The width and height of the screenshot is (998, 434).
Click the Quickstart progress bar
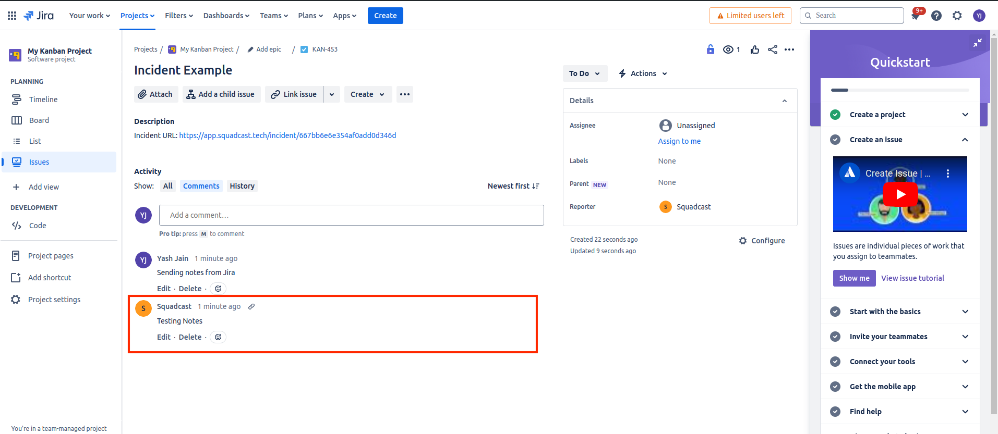click(899, 90)
